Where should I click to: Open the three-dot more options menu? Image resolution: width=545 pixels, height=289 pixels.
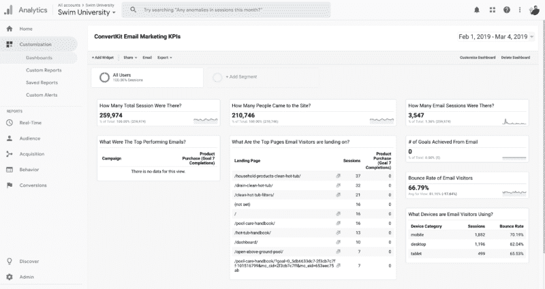tap(520, 10)
